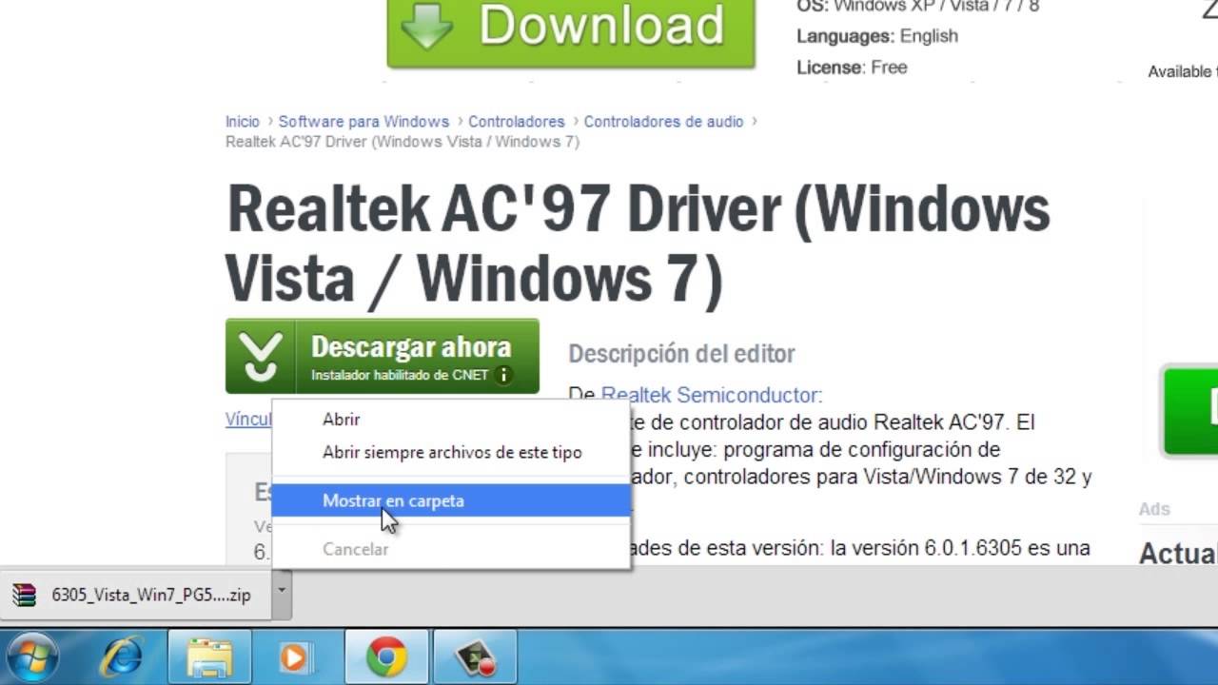
Task: Click the zip archive icon in downloads bar
Action: pos(24,596)
